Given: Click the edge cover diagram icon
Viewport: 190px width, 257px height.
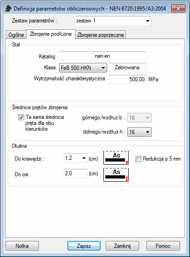Looking at the screenshot, I should (116, 158).
